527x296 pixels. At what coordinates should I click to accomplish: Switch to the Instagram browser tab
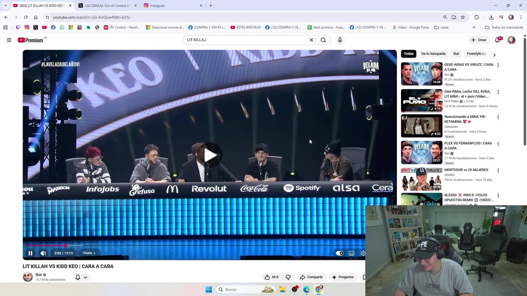[173, 5]
